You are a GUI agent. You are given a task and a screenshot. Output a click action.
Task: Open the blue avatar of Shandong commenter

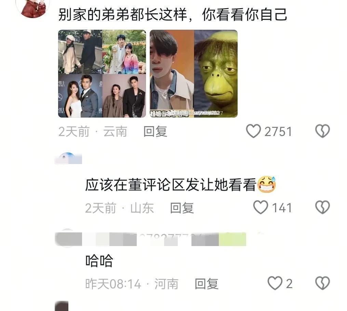(x=68, y=158)
